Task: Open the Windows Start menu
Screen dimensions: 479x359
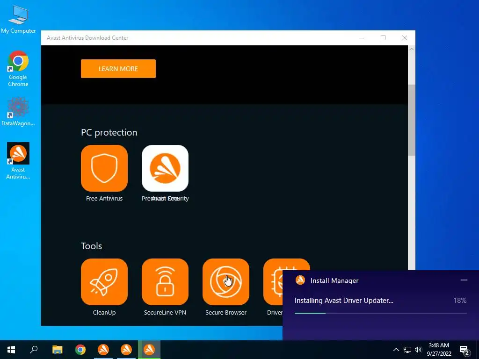Action: click(x=11, y=350)
